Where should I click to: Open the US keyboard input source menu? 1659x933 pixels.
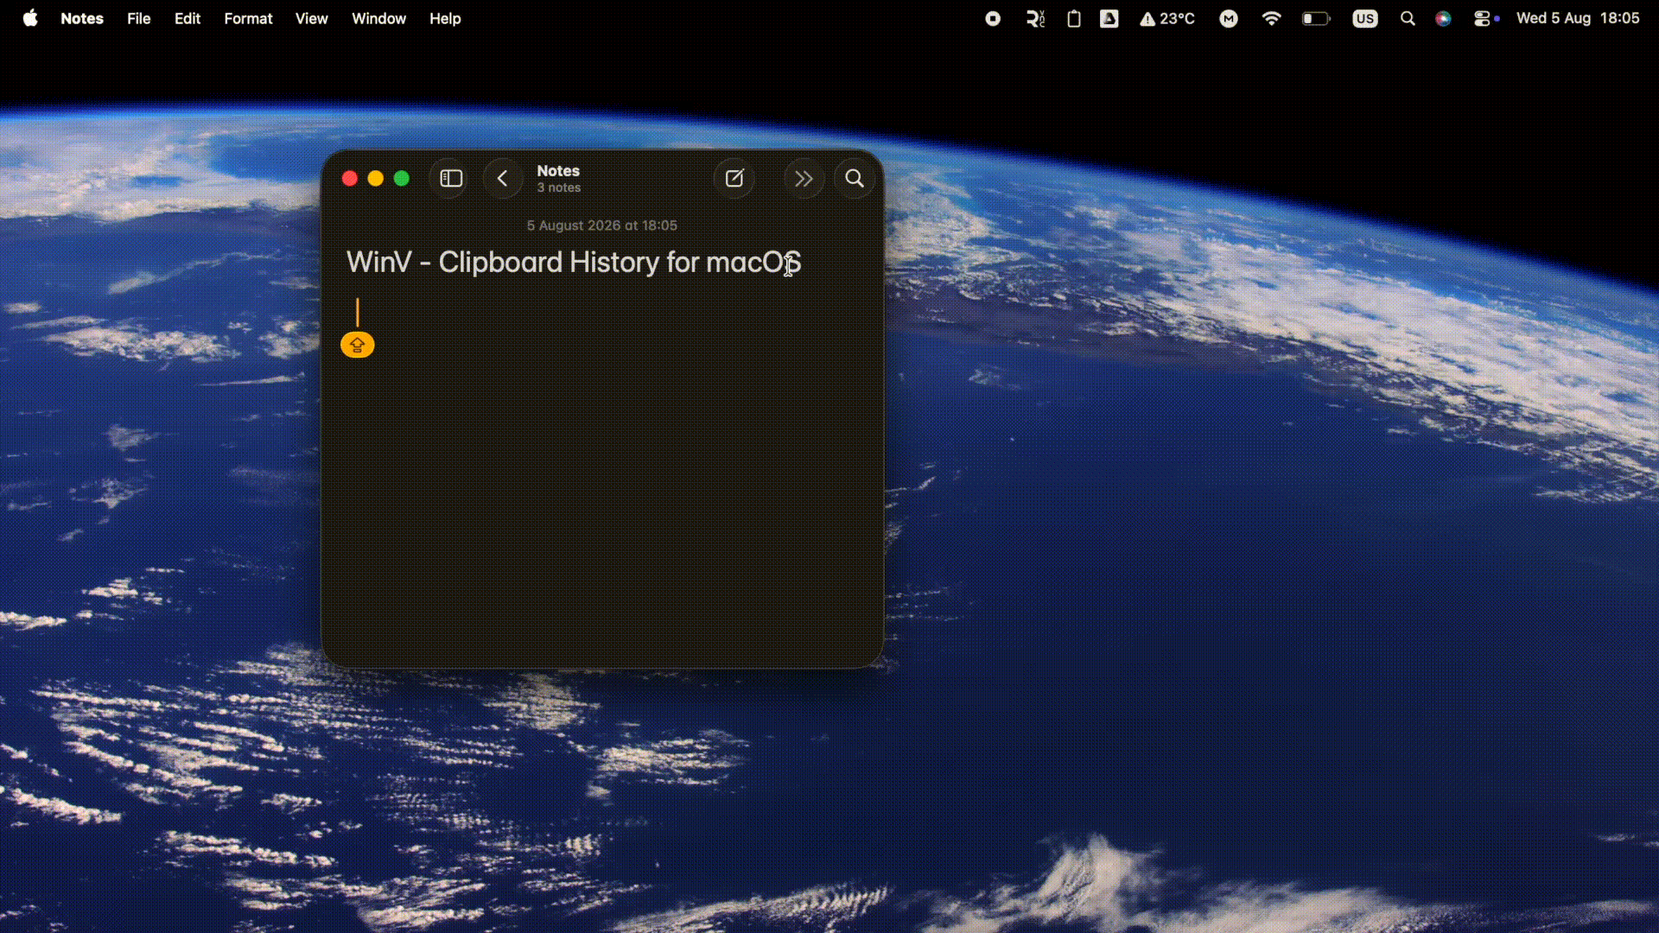1365,18
